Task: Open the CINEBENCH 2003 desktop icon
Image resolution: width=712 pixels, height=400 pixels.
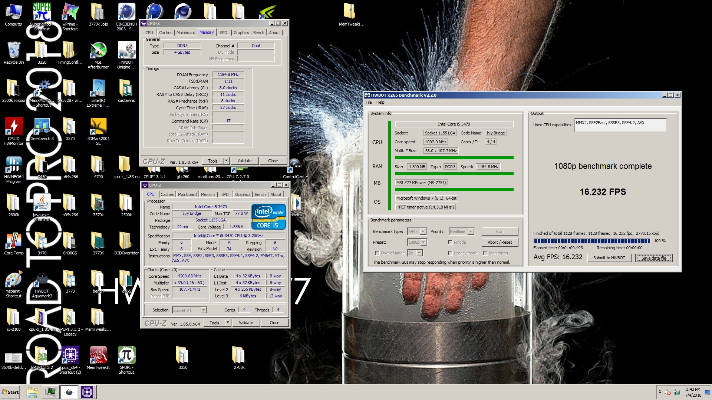Action: [x=126, y=17]
